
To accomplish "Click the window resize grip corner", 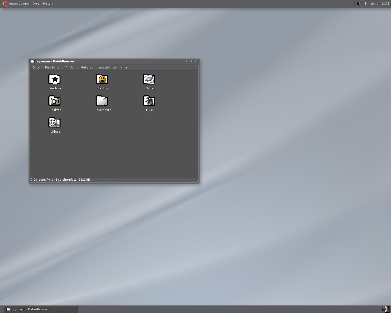I will point(196,180).
